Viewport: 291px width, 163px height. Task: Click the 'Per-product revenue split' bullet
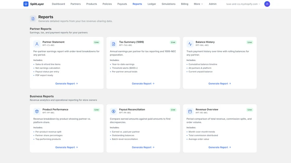point(48,132)
